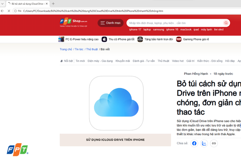Click the FPT logo at bottom left
This screenshot has width=241, height=161.
pos(17,150)
